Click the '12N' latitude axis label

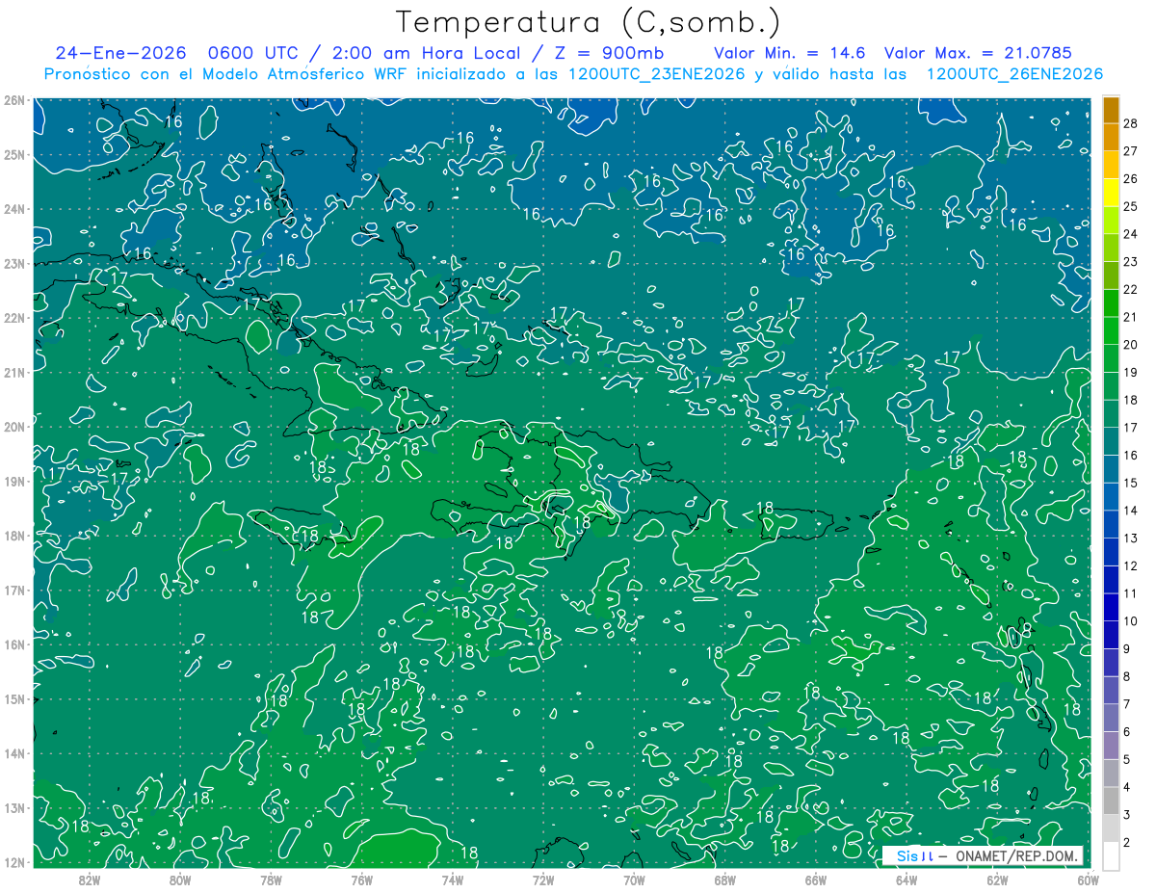point(14,862)
